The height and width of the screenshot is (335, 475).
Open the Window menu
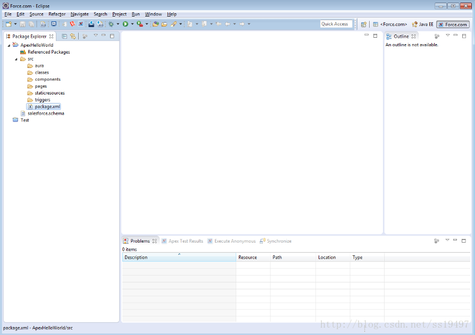[x=153, y=14]
